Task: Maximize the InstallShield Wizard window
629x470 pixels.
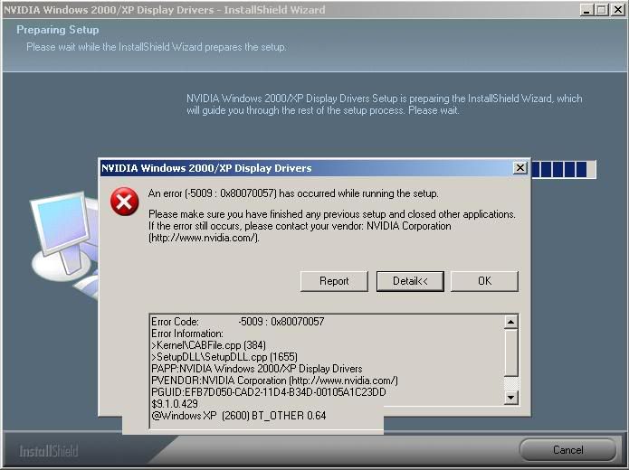Action: (601, 10)
